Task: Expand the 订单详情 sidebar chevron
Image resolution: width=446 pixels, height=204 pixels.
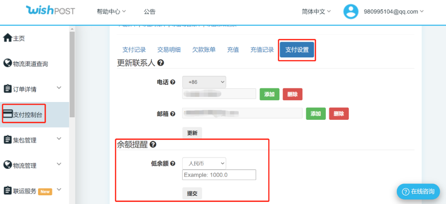Action: (x=59, y=88)
